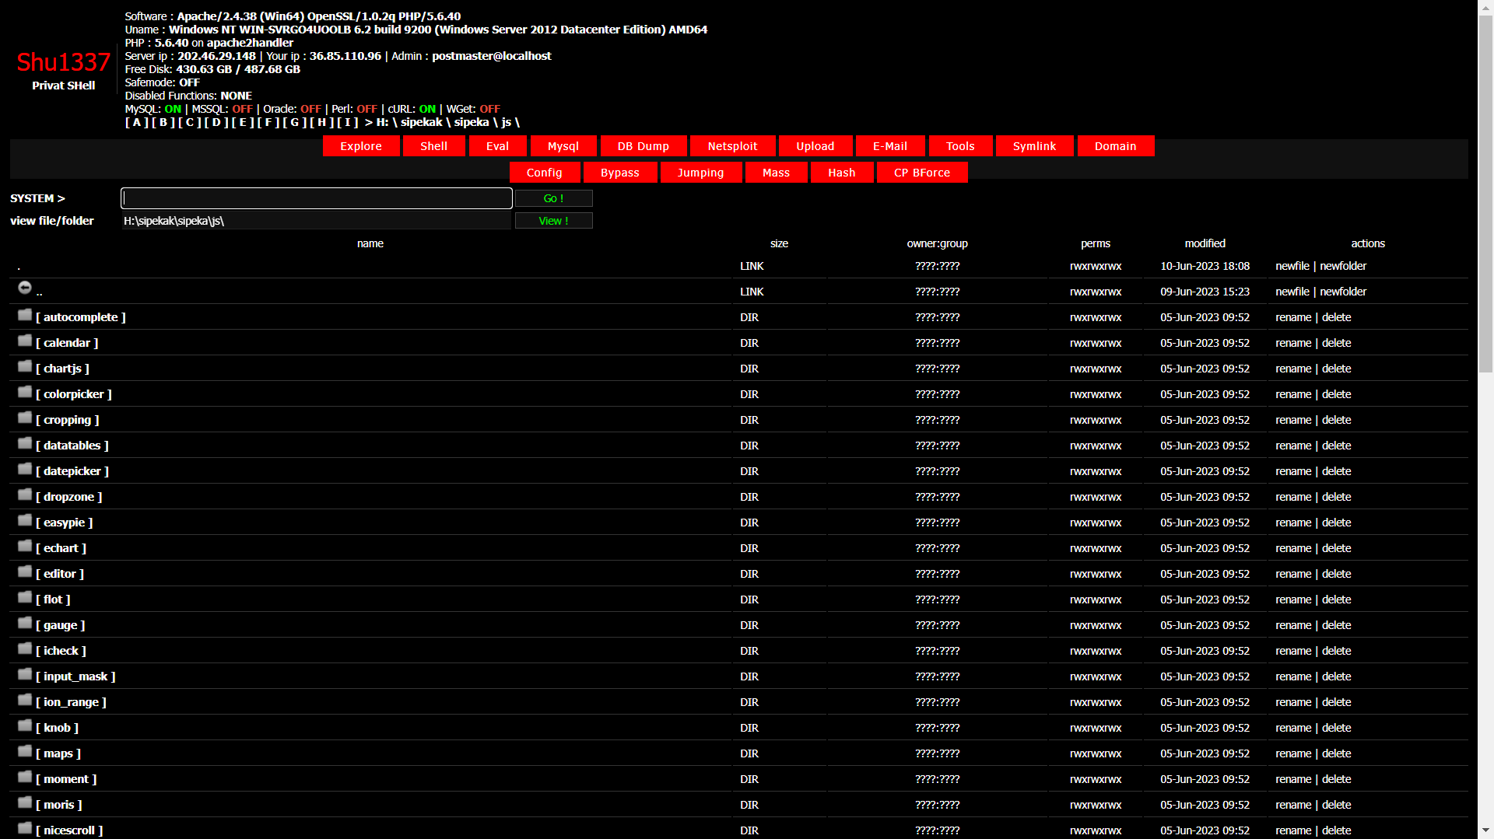Click the knob folder icon
The image size is (1494, 839).
click(25, 725)
